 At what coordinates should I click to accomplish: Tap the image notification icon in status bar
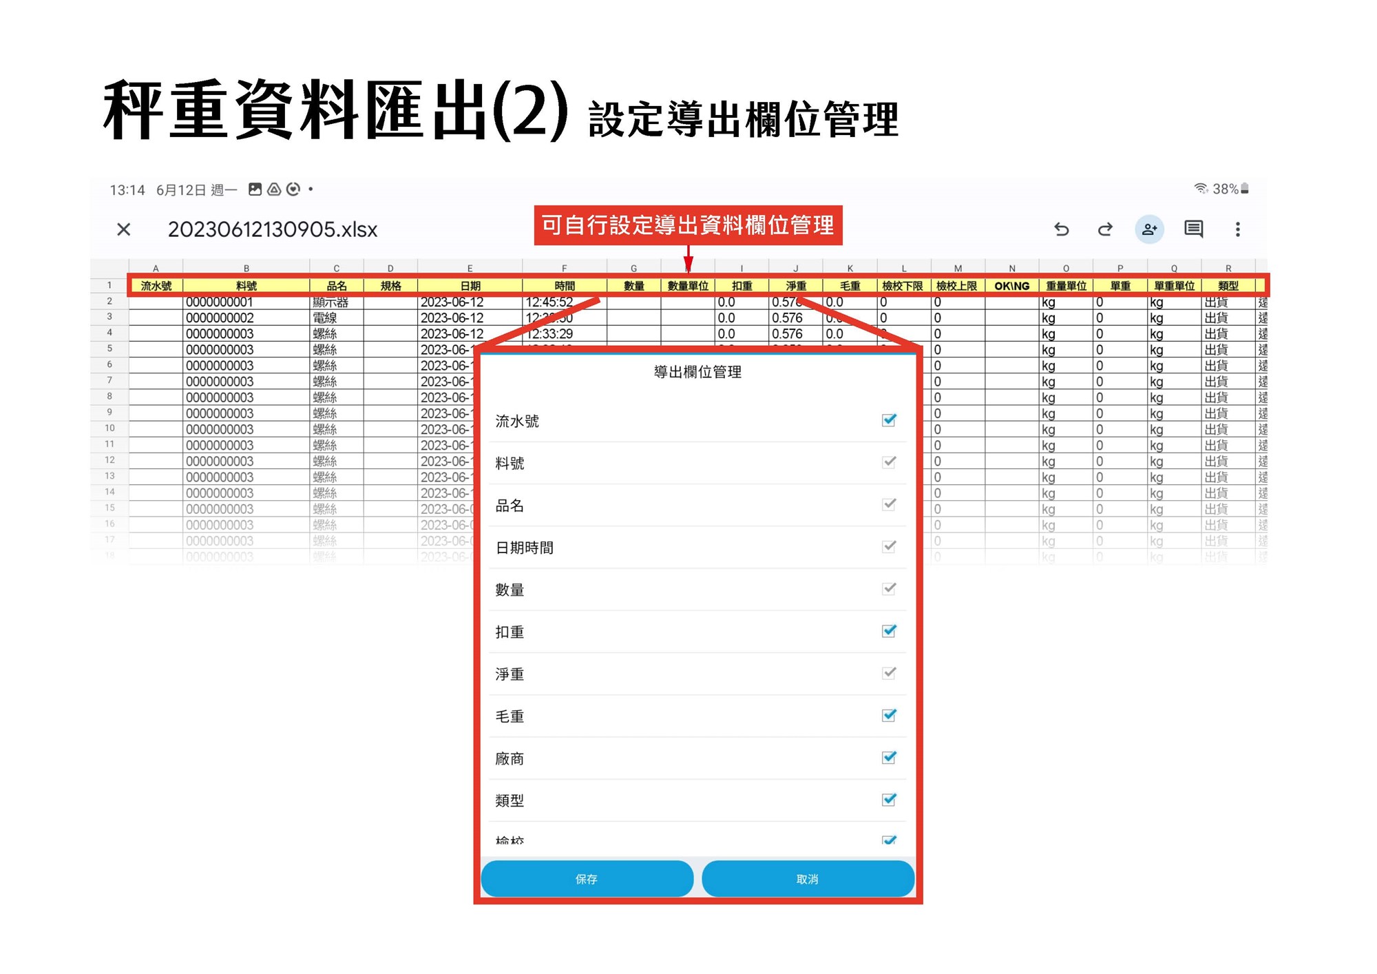click(x=255, y=189)
